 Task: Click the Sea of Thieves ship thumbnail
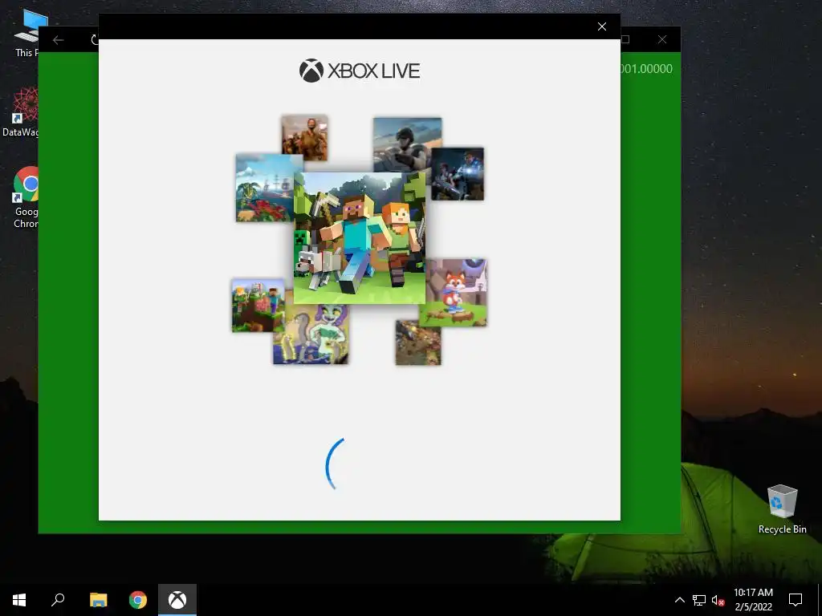265,188
